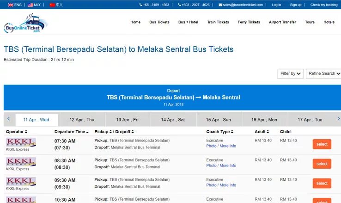Image resolution: width=341 pixels, height=203 pixels.
Task: Open the Bus Tickets menu item
Action: [x=159, y=22]
